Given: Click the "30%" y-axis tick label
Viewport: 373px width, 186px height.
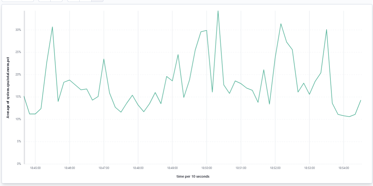Looking at the screenshot, I should click(19, 30).
